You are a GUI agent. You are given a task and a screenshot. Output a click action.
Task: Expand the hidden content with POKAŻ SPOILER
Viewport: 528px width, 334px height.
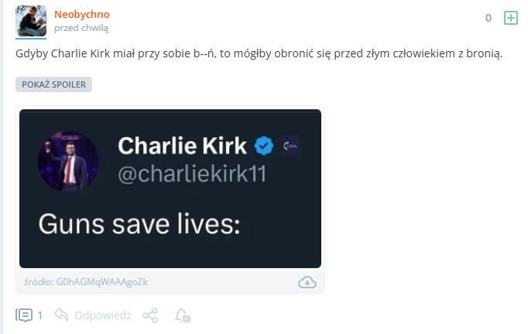point(53,84)
